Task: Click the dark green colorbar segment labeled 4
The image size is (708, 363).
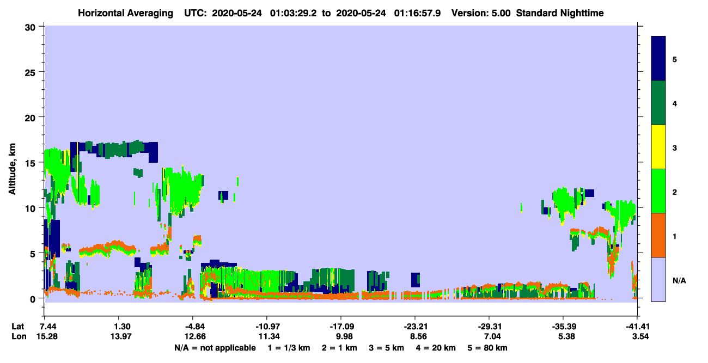Action: 658,103
